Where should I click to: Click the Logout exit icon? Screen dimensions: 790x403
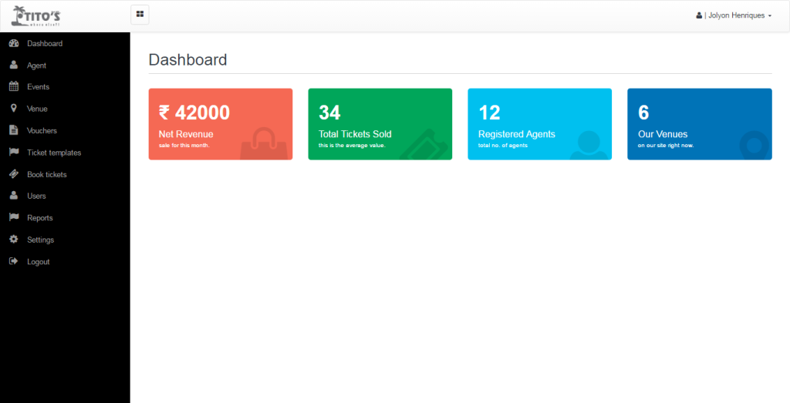click(x=14, y=262)
